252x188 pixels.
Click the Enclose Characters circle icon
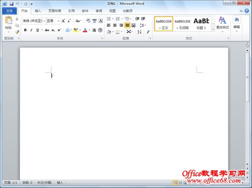pos(100,30)
